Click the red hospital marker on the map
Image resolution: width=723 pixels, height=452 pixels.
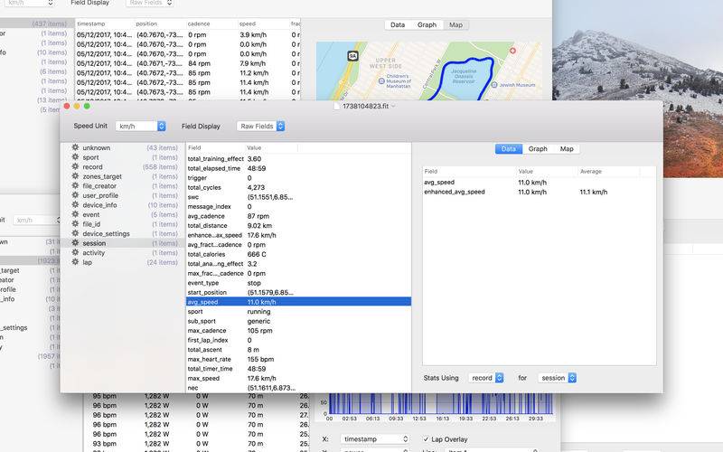[512, 51]
